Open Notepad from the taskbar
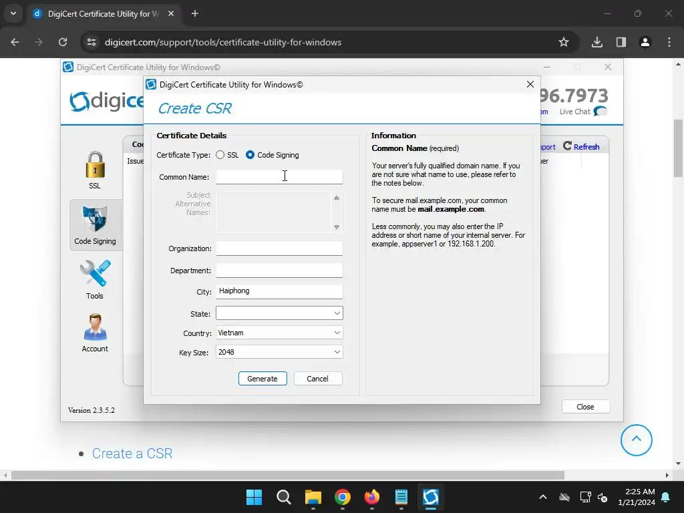684x513 pixels. (401, 497)
